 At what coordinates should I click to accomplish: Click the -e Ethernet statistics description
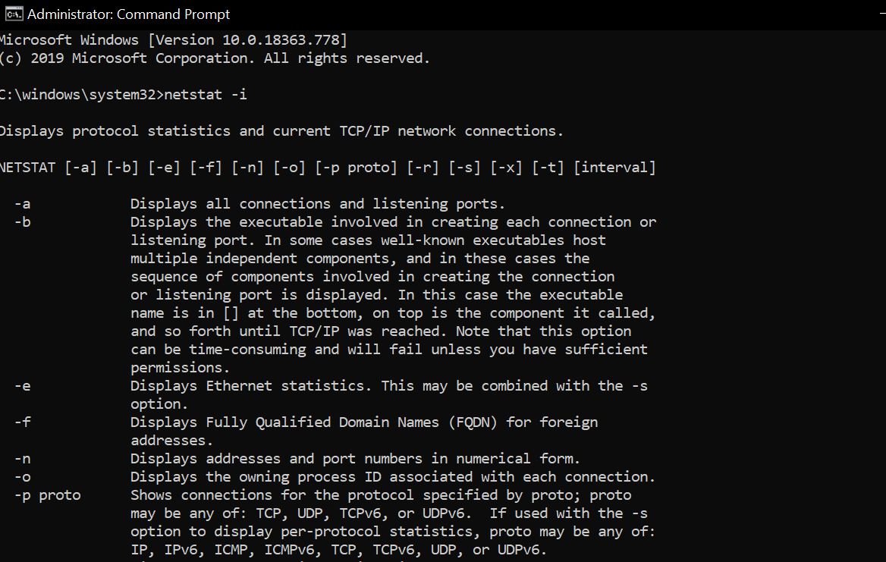click(388, 385)
